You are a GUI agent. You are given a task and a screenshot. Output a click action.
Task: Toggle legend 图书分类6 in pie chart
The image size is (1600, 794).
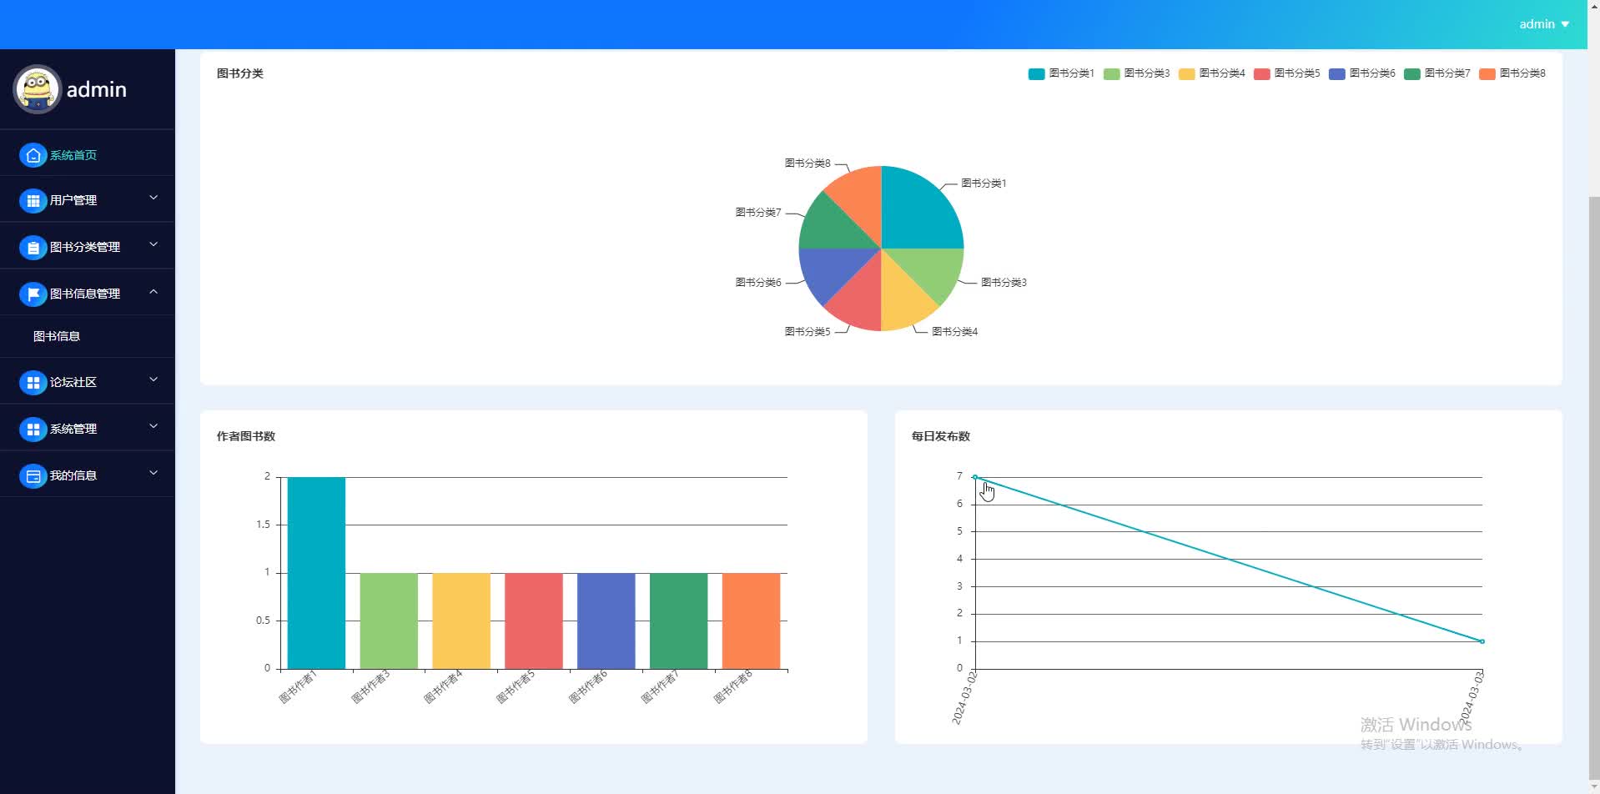[1361, 73]
